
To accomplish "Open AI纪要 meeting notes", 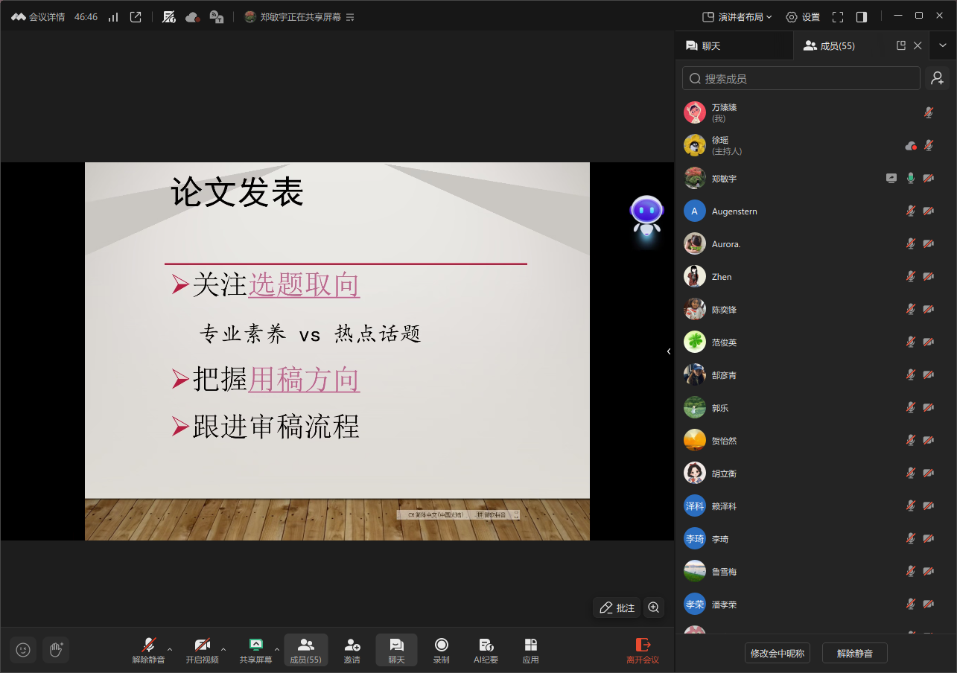I will tap(486, 650).
